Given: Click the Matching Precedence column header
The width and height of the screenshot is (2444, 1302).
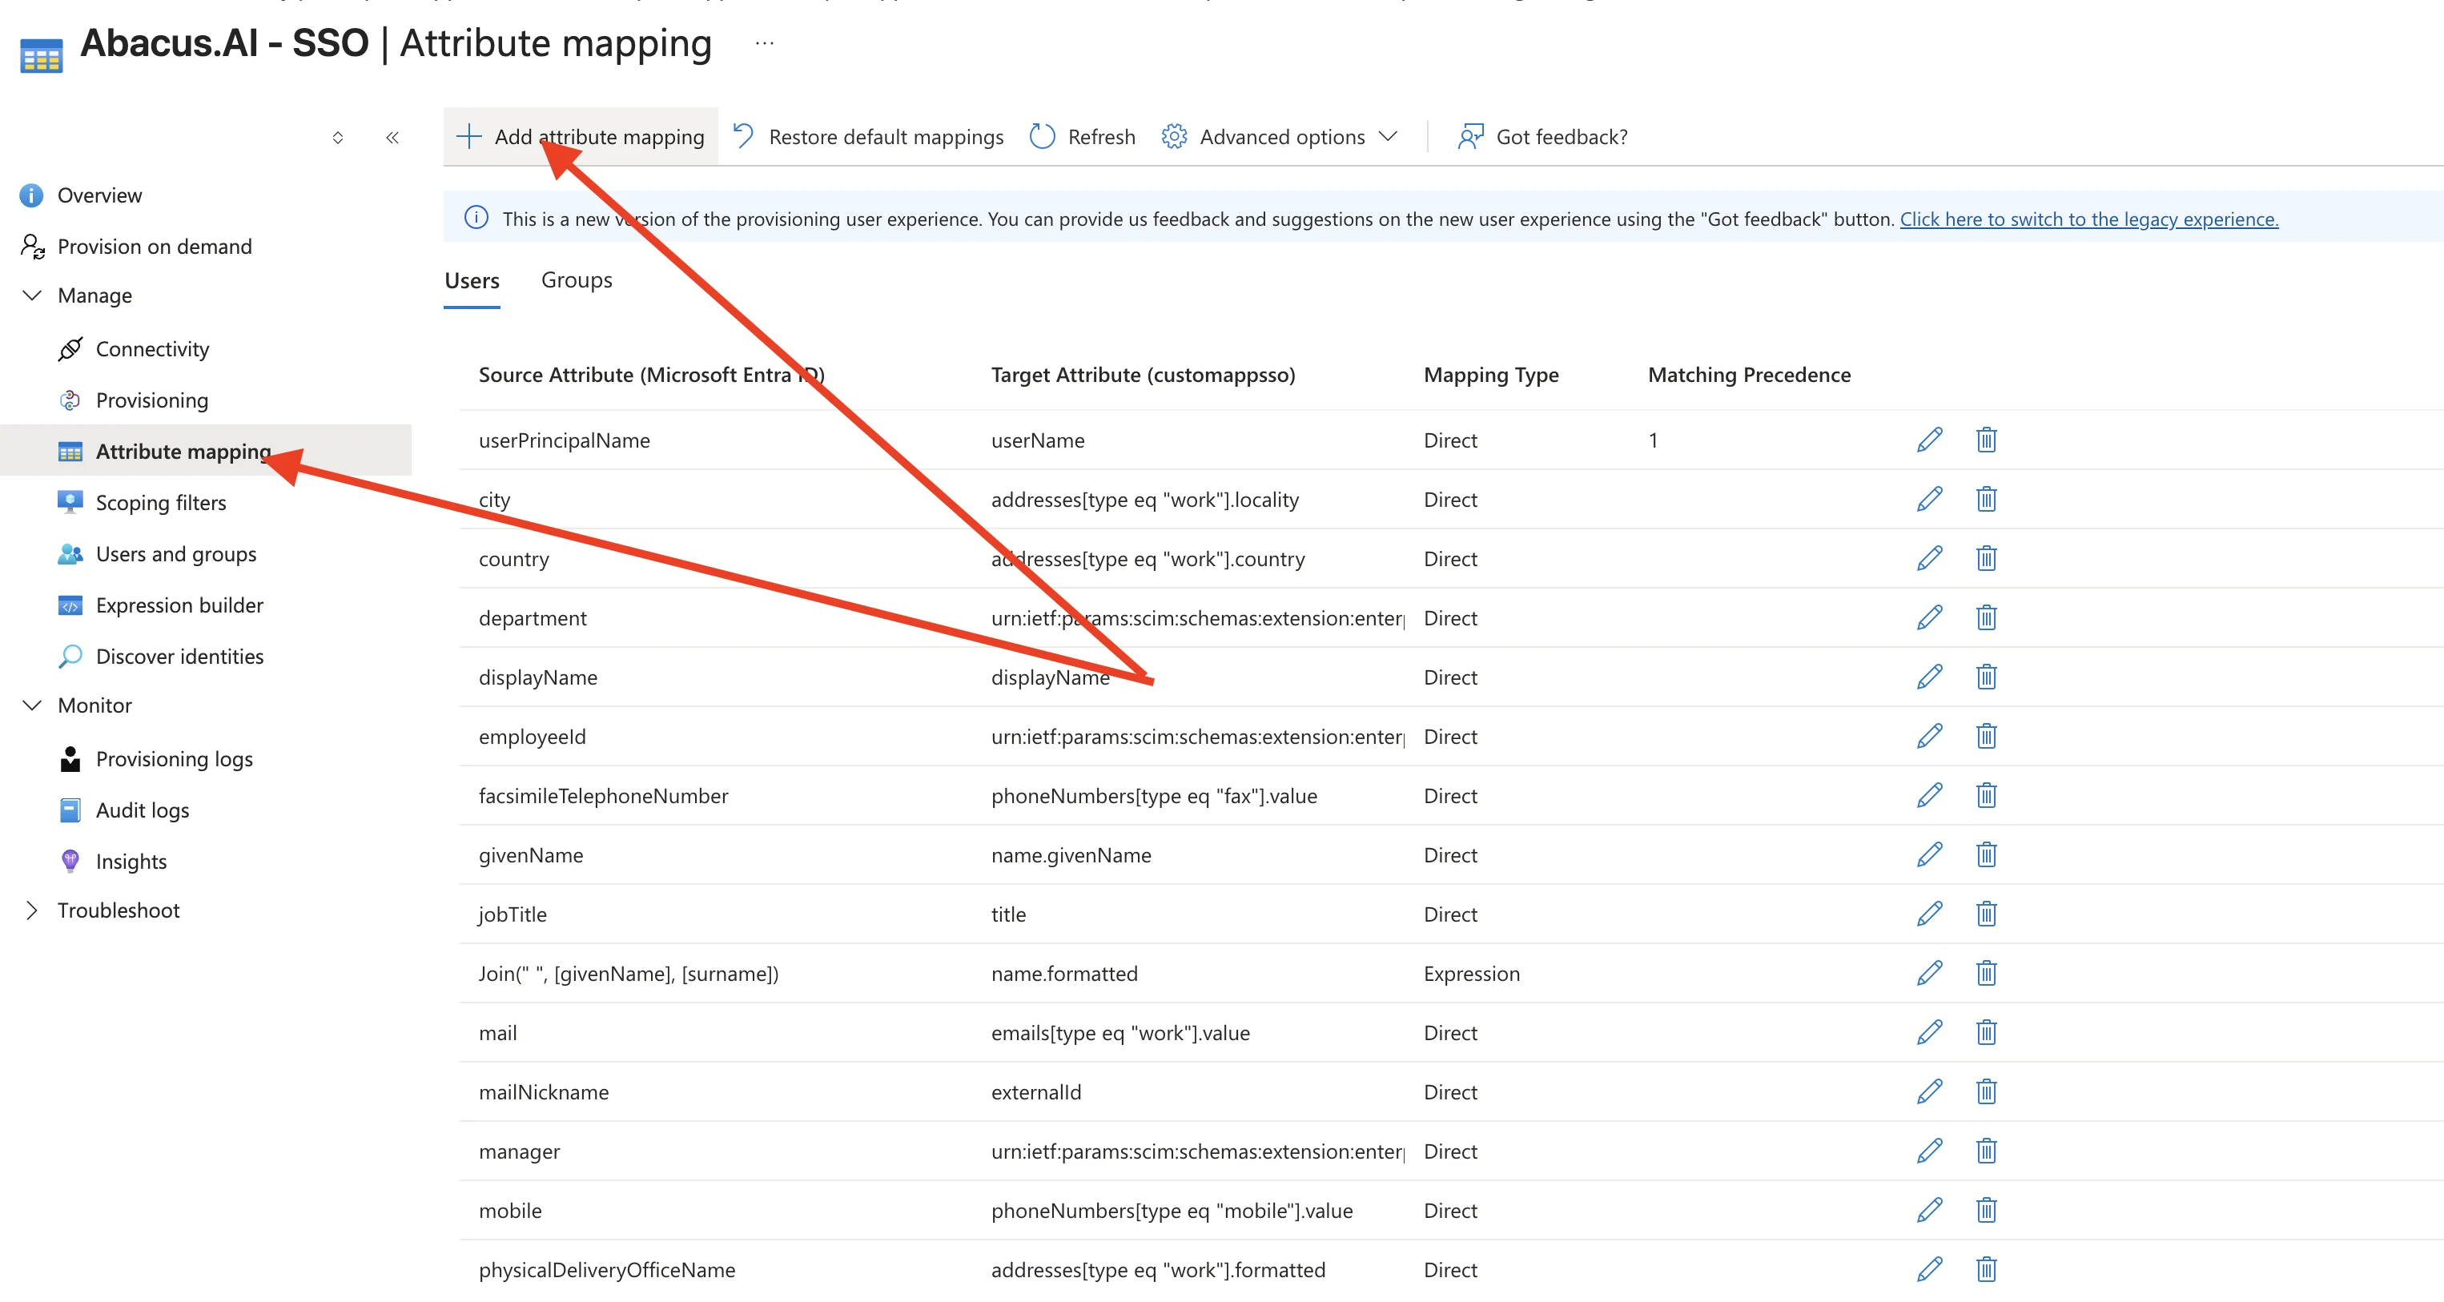Looking at the screenshot, I should (x=1750, y=375).
